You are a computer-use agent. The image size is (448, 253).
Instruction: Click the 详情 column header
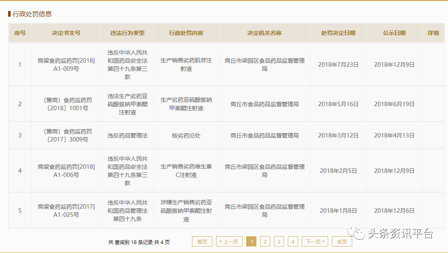coord(433,33)
